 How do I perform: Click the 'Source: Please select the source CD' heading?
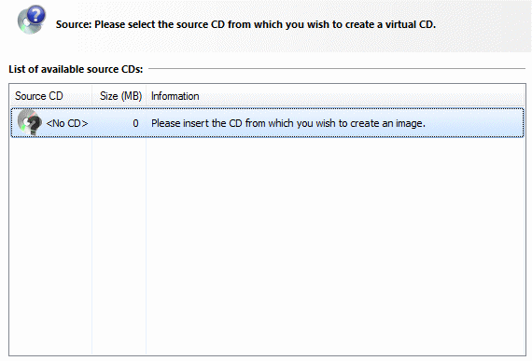click(x=245, y=24)
